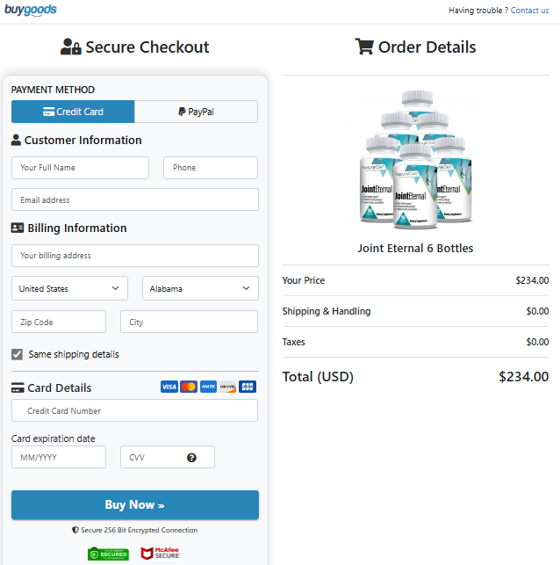Click the buygoods logo
560x565 pixels.
click(31, 10)
